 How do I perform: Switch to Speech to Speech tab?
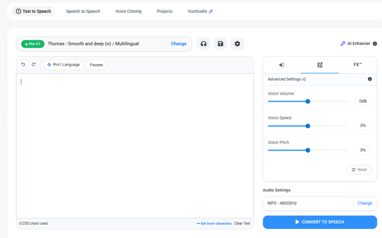83,11
